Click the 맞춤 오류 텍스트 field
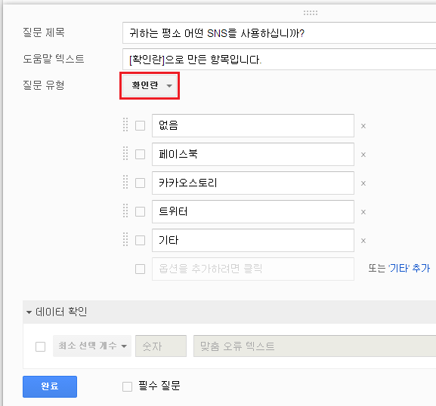 pos(315,346)
